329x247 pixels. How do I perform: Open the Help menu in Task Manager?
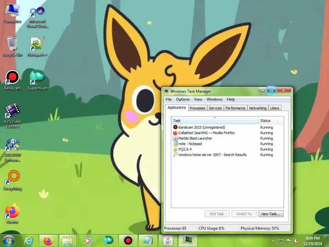(231, 99)
